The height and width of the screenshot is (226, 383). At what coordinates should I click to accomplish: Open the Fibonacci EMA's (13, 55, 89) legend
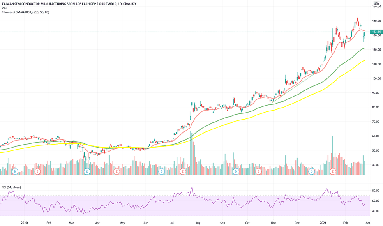point(25,12)
